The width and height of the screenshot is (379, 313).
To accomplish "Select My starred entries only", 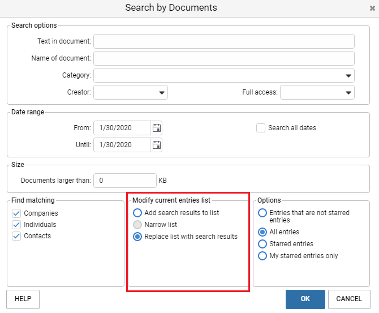I will click(262, 256).
